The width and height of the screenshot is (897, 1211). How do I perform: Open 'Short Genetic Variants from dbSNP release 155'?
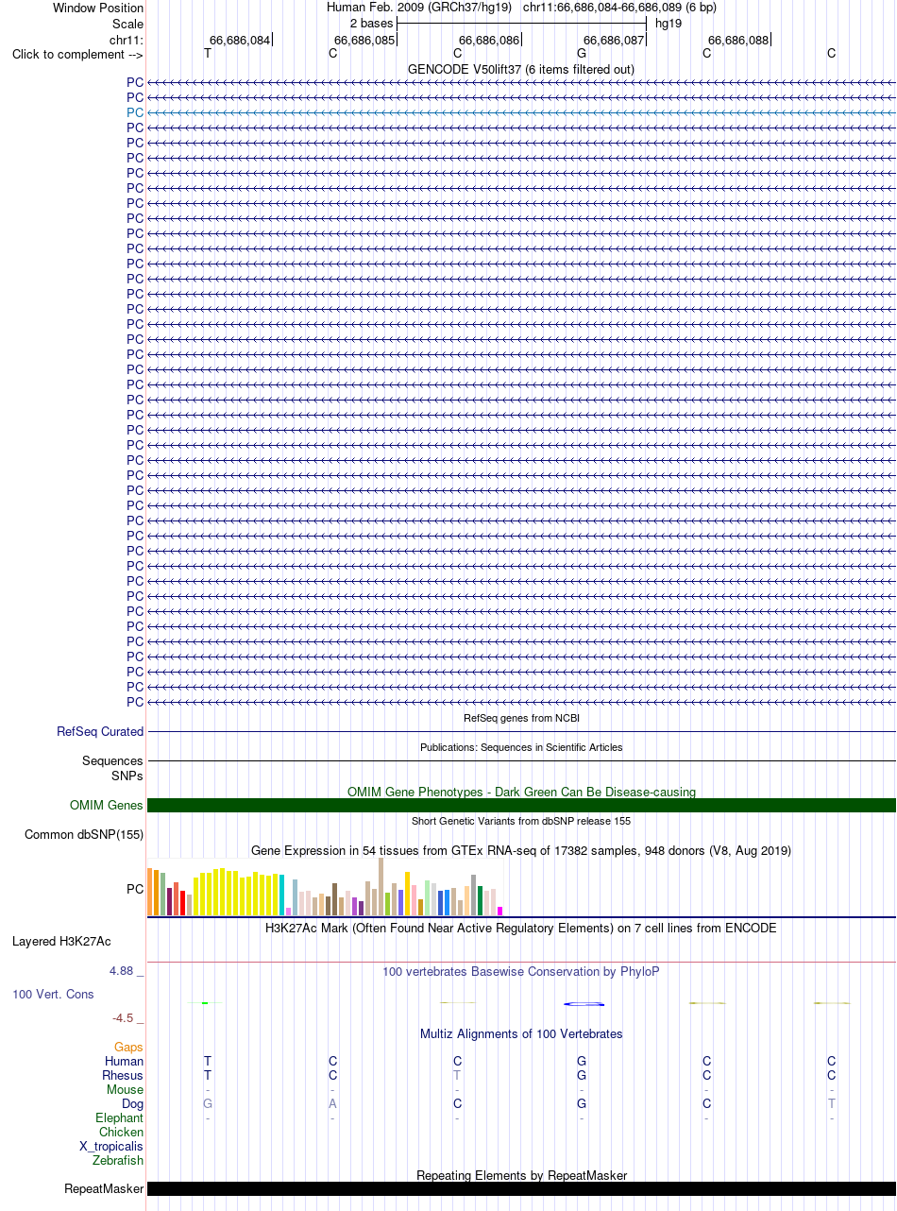(x=521, y=822)
